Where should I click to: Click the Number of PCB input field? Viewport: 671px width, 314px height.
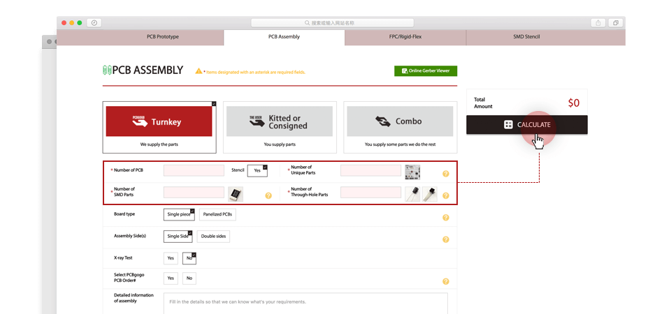click(x=194, y=170)
